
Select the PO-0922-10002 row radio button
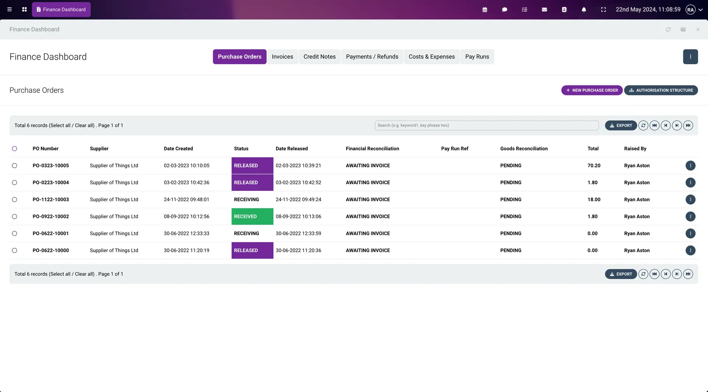point(14,217)
